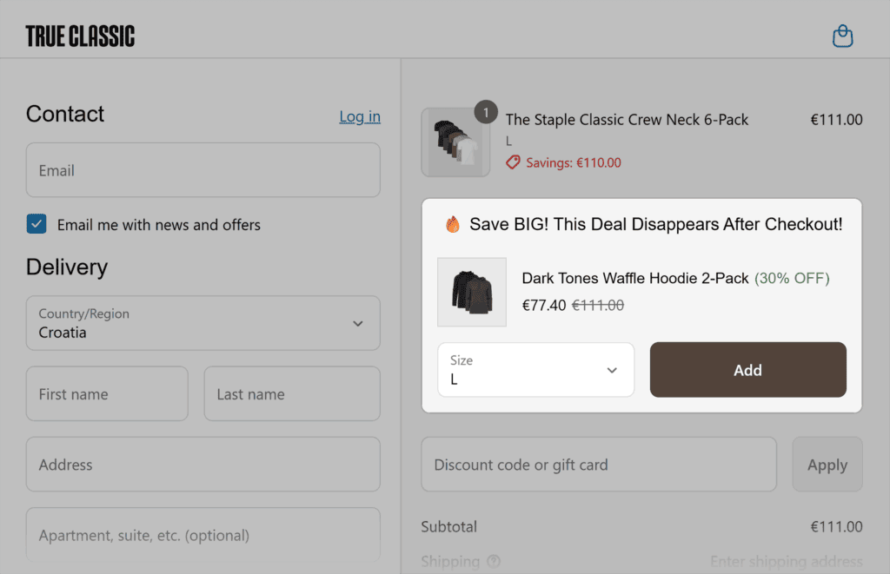The width and height of the screenshot is (890, 574).
Task: Click the waffle hoodie offer thumbnail
Action: [471, 293]
